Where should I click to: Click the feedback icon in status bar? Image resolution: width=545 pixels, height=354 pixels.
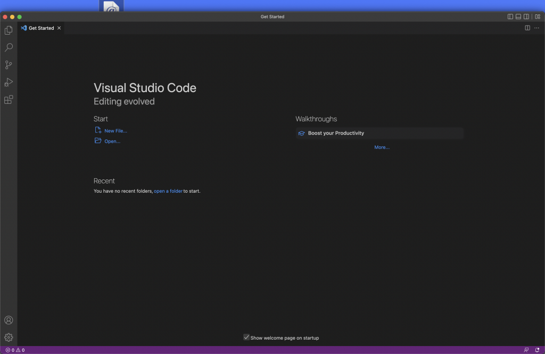click(x=526, y=350)
